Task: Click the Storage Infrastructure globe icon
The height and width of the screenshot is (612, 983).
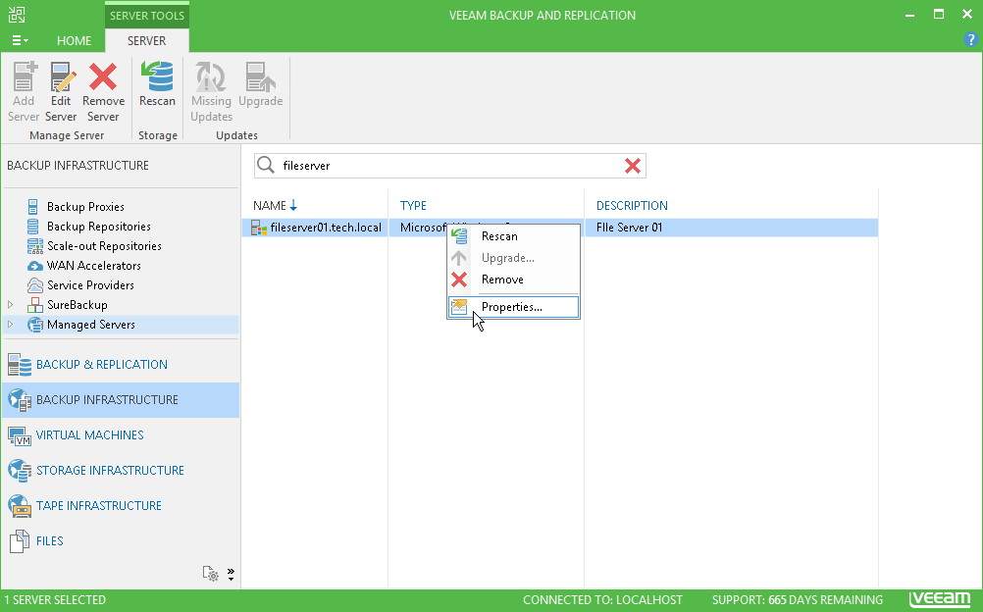Action: pyautogui.click(x=20, y=471)
